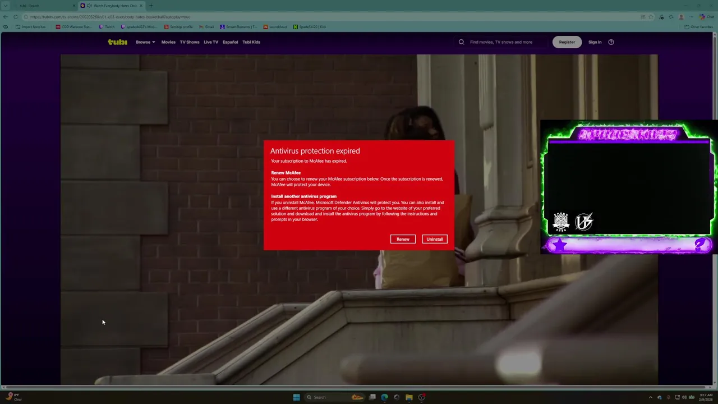718x404 pixels.
Task: Open Tubi Kids
Action: (x=251, y=42)
